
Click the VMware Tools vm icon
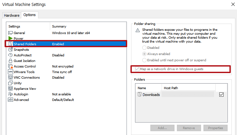(x=10, y=72)
